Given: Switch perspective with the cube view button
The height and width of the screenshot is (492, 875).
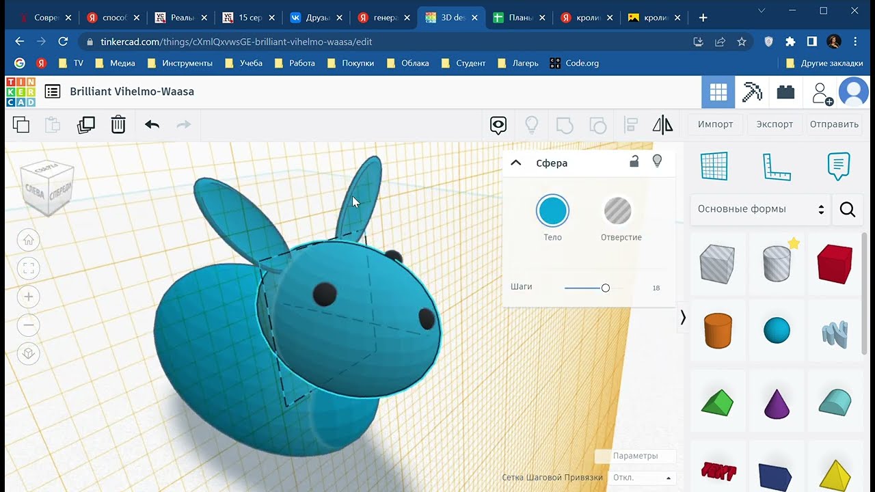Looking at the screenshot, I should (29, 353).
